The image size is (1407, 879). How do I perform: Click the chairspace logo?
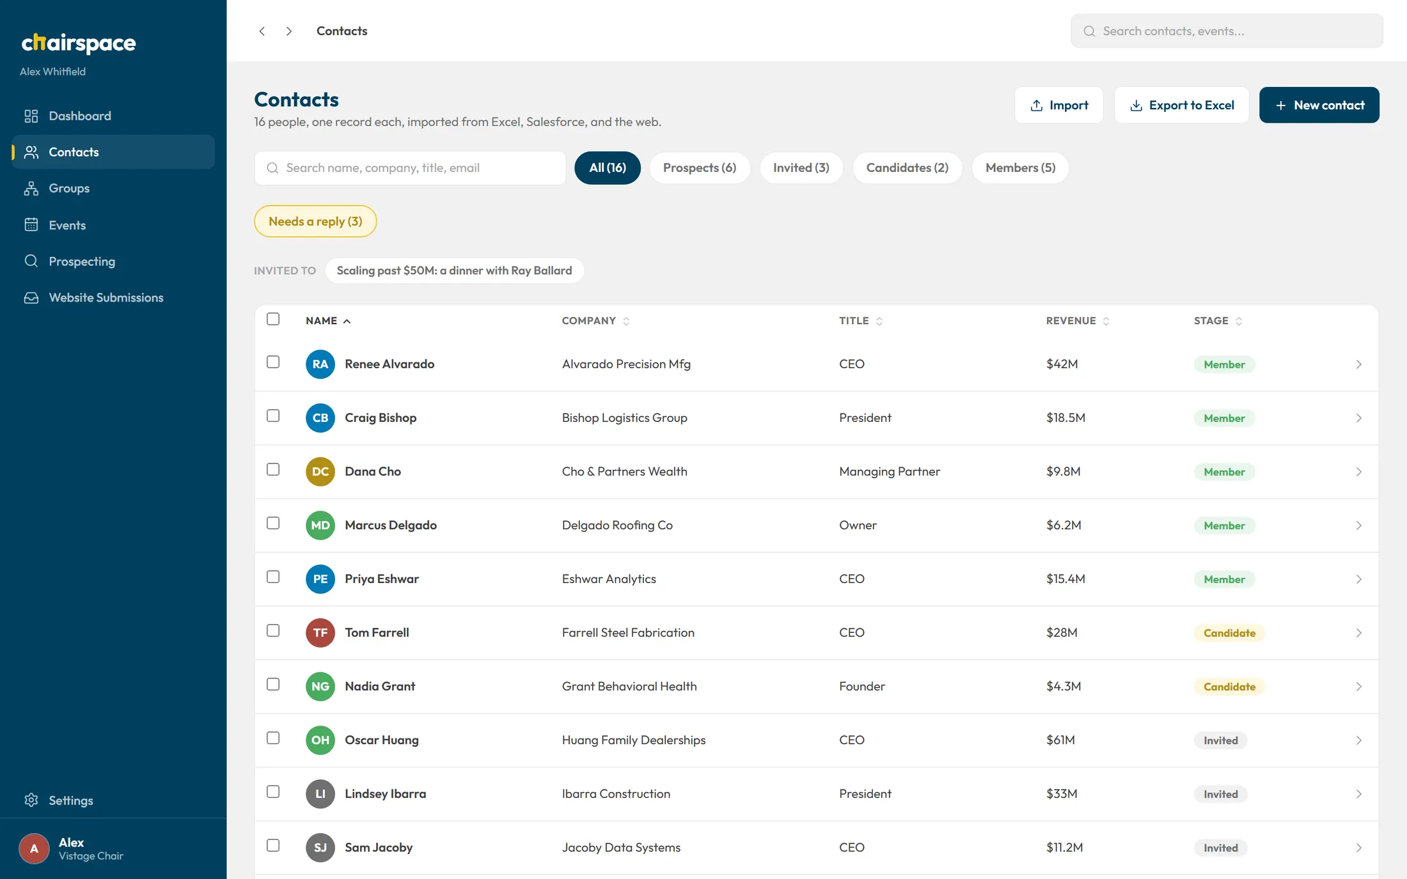click(79, 43)
